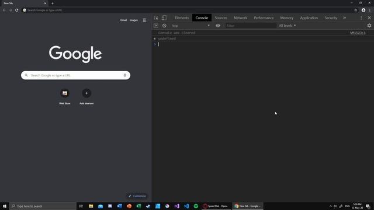374x210 pixels.
Task: Reload the page with the refresh icon
Action: (x=17, y=10)
